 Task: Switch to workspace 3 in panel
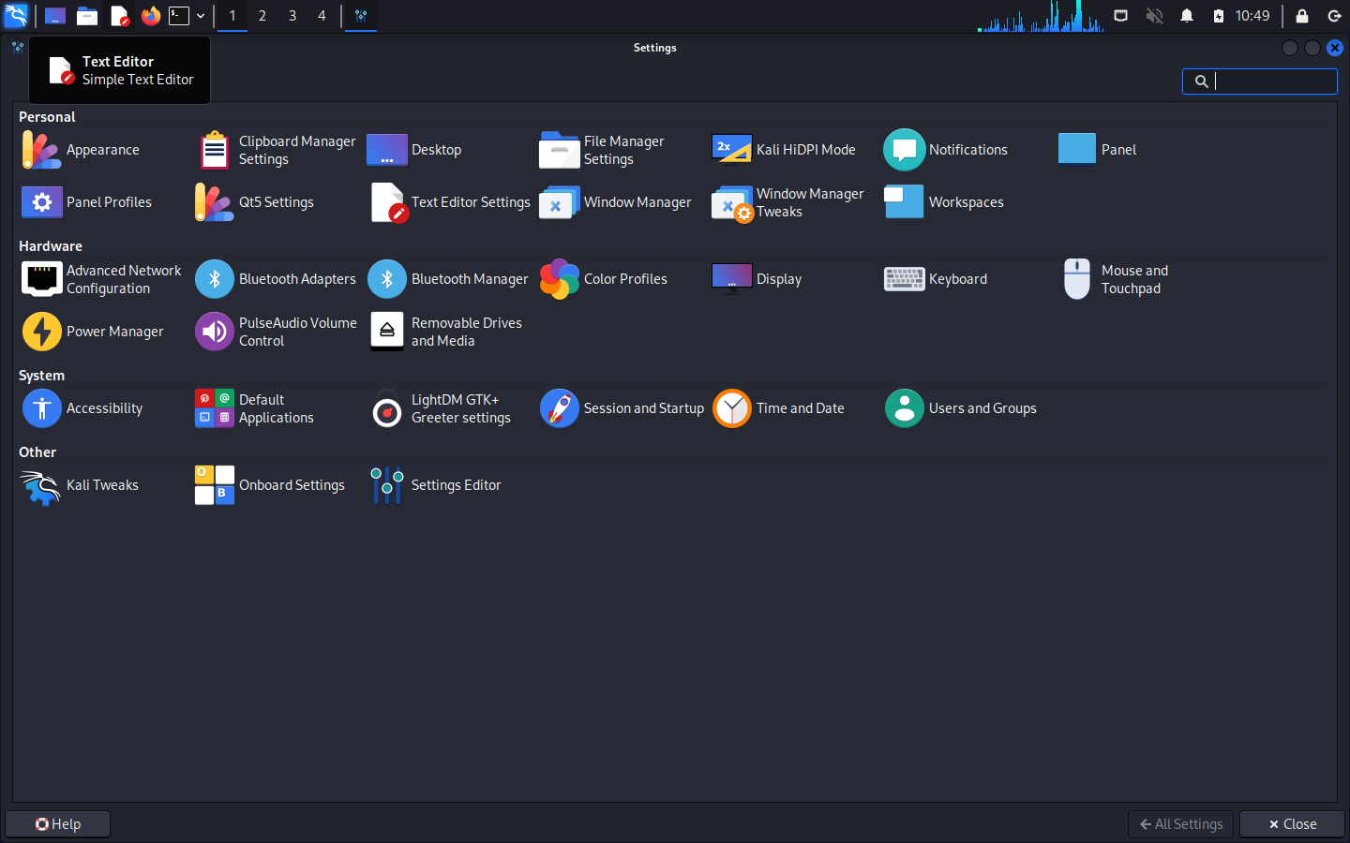tap(292, 16)
